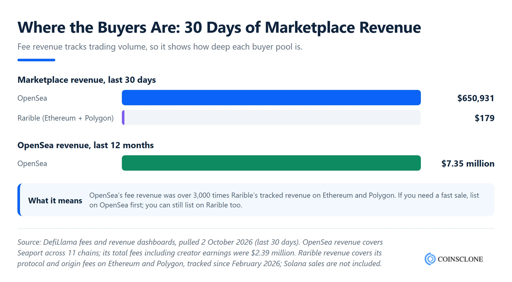Click the '$7.35 million' value
512x282 pixels.
[x=468, y=164]
